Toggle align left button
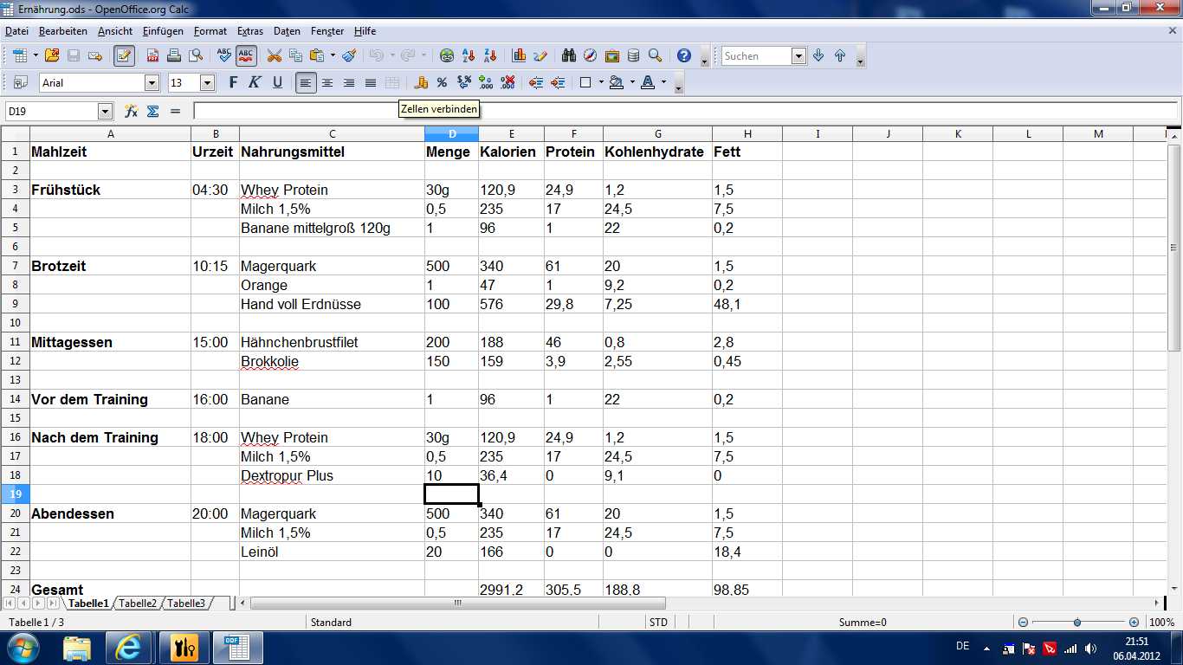Viewport: 1183px width, 665px height. (305, 82)
